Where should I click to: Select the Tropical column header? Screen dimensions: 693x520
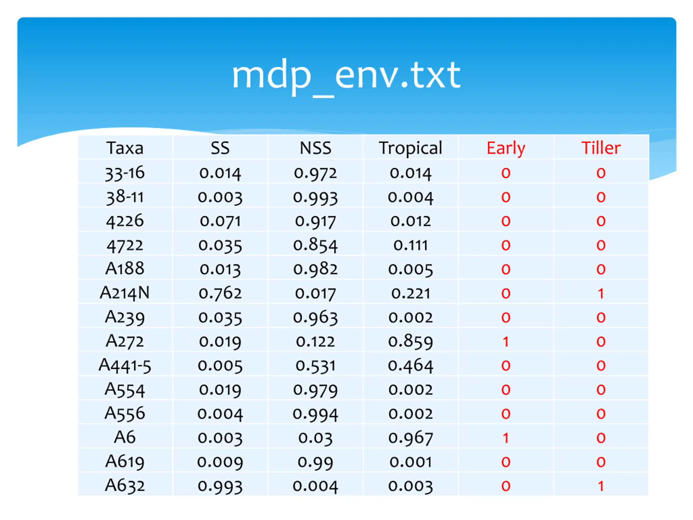pyautogui.click(x=410, y=148)
